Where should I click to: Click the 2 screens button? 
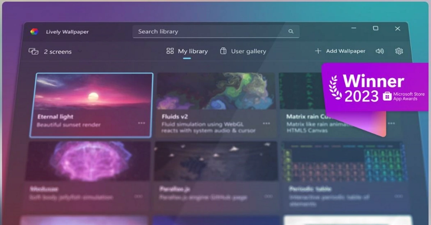pos(57,52)
